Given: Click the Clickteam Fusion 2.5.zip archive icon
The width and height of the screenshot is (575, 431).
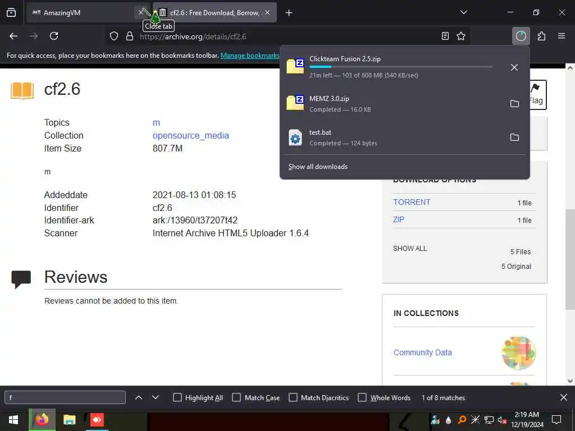Looking at the screenshot, I should [295, 66].
